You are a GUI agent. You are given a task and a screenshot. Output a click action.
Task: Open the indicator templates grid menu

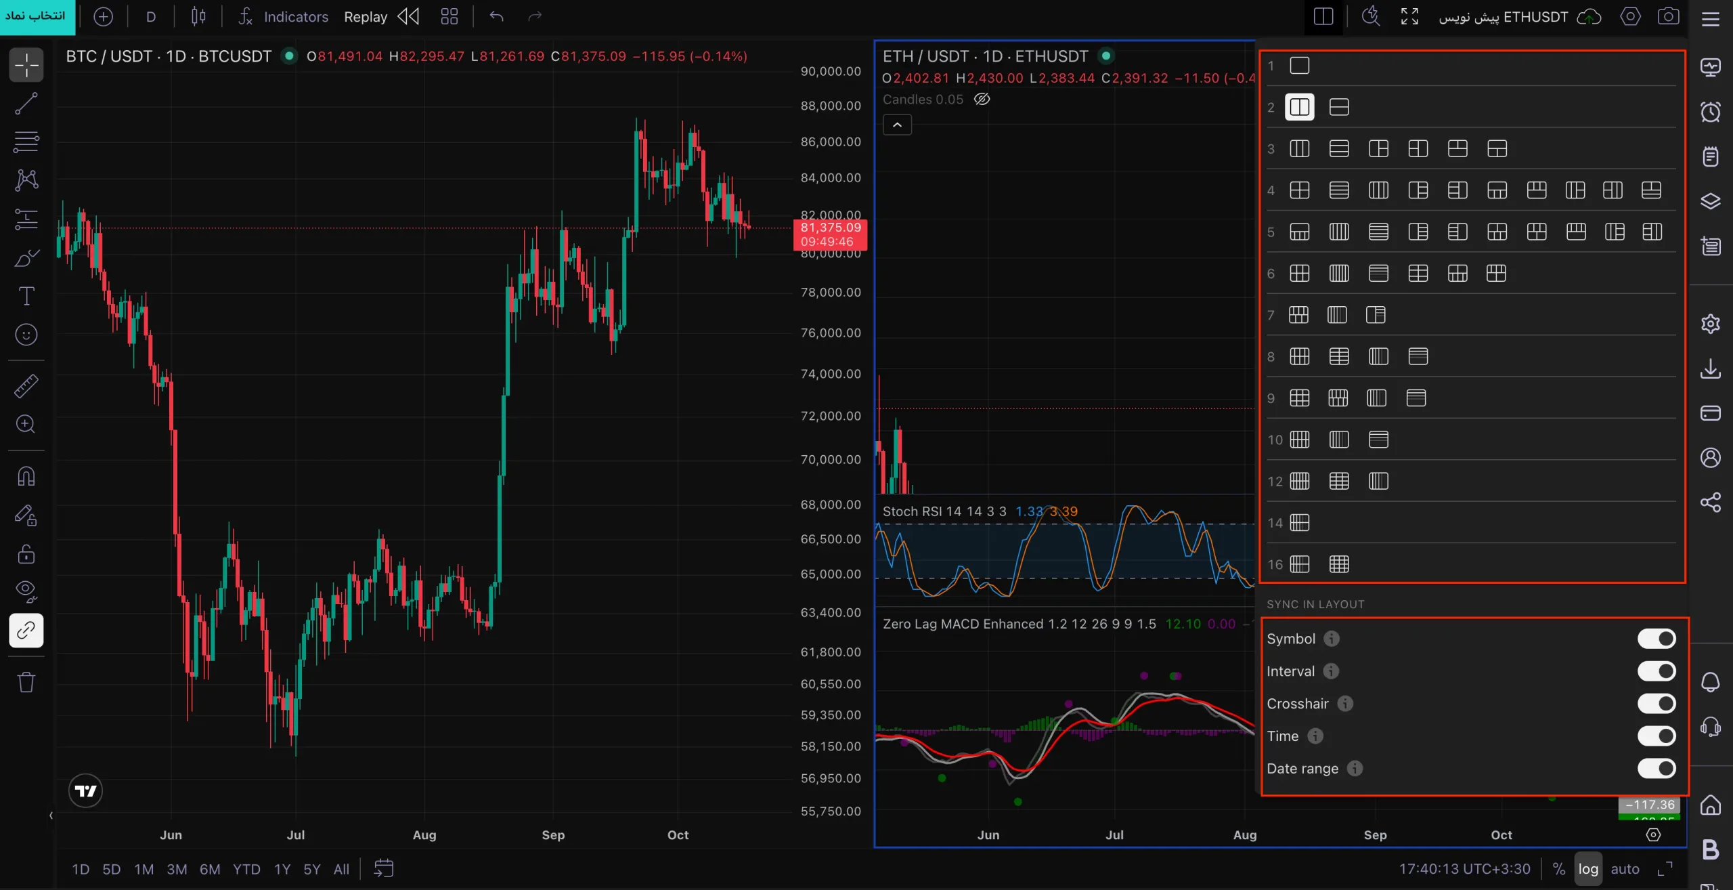[449, 16]
